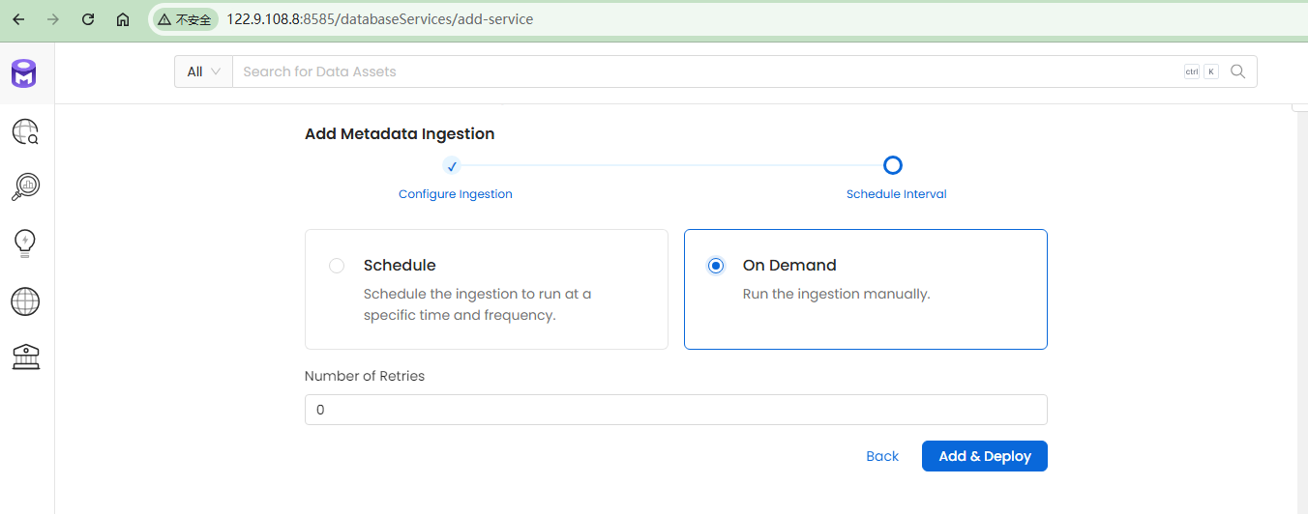
Task: Click the search magnifier icon
Action: click(x=1237, y=71)
